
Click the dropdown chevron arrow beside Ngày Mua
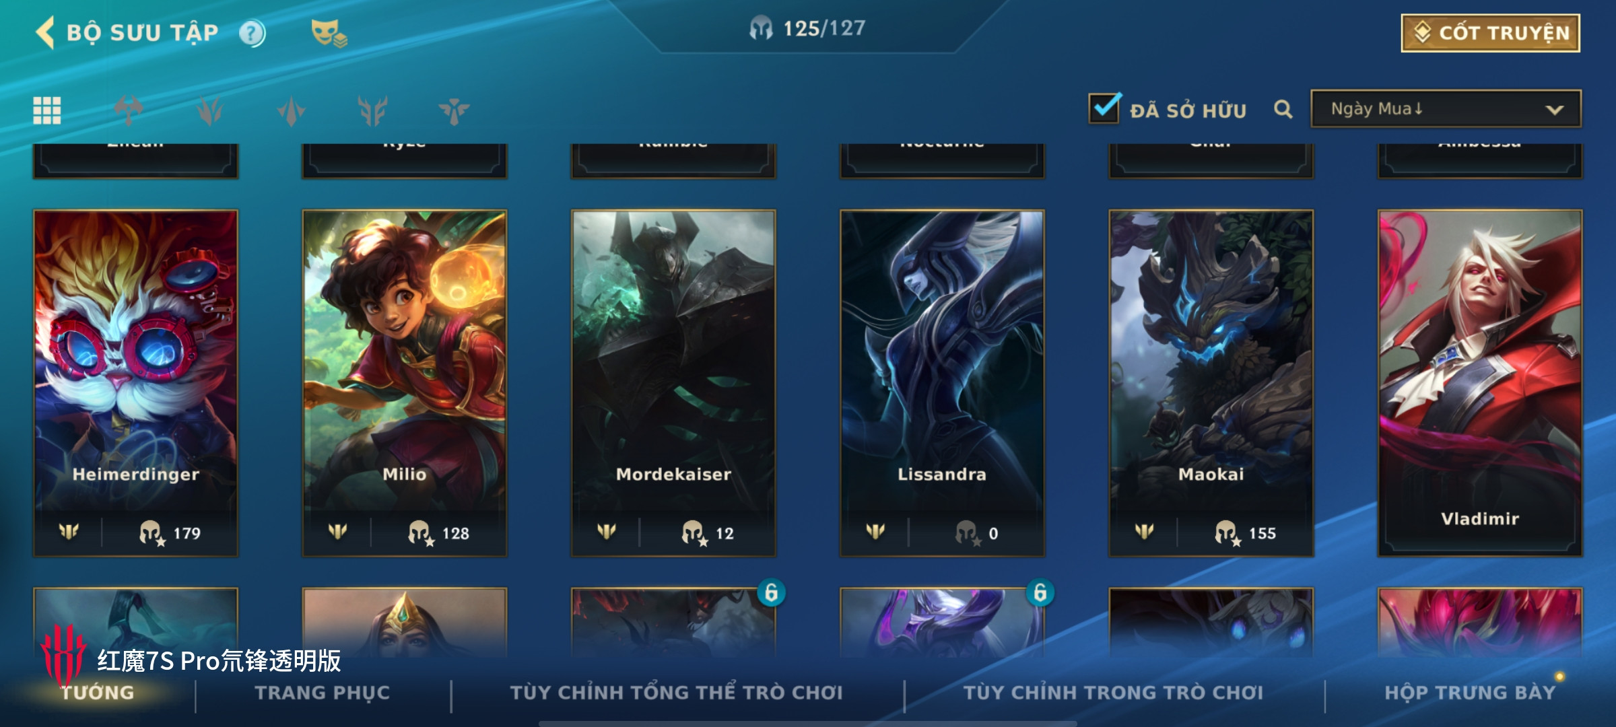click(x=1554, y=110)
